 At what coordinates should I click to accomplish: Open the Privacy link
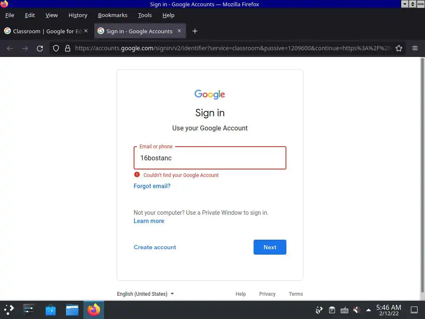click(267, 294)
